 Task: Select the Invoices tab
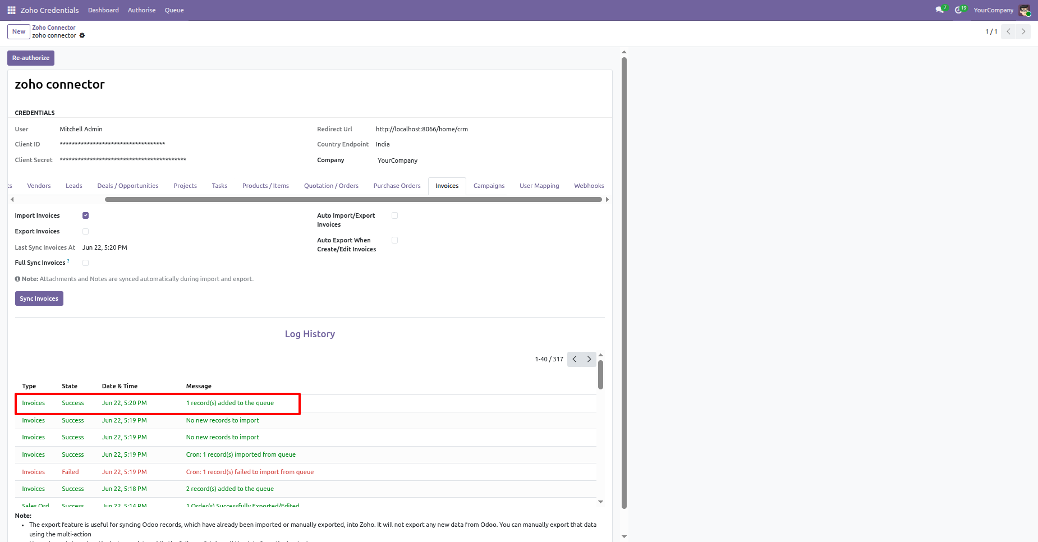pos(447,186)
